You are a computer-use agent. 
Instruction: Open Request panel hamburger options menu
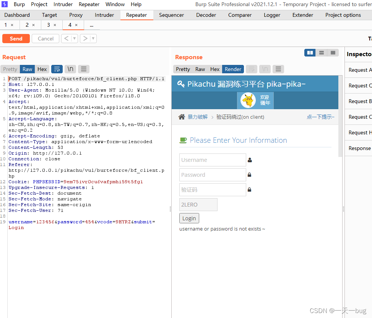[x=83, y=69]
